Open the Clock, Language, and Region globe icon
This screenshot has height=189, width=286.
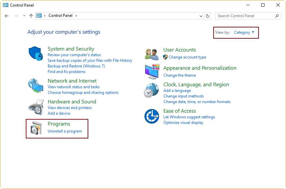[151, 90]
